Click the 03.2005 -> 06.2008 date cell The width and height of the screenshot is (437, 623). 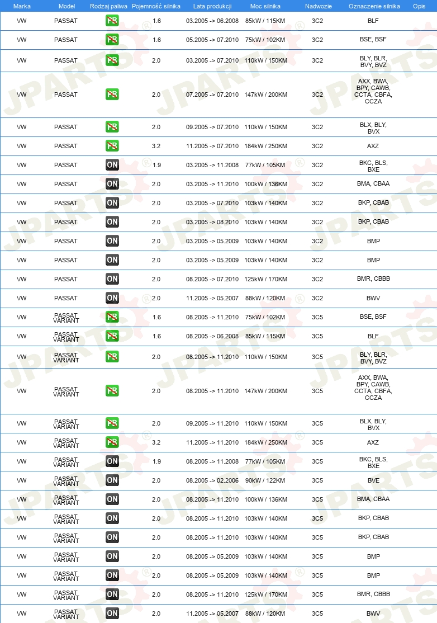click(x=212, y=21)
